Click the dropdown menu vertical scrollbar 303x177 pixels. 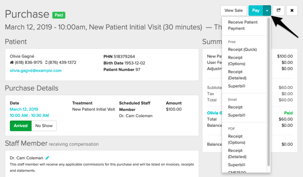pyautogui.click(x=268, y=92)
